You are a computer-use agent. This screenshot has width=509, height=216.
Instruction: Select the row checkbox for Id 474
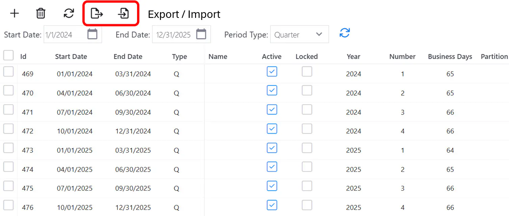pyautogui.click(x=8, y=167)
